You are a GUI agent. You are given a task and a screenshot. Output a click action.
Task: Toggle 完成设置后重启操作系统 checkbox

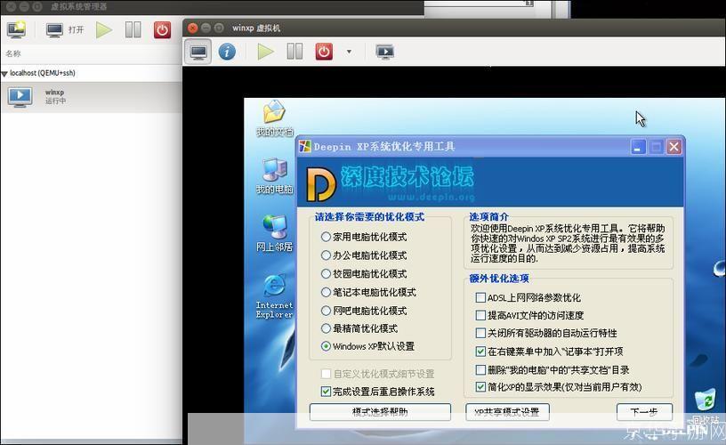tap(326, 392)
